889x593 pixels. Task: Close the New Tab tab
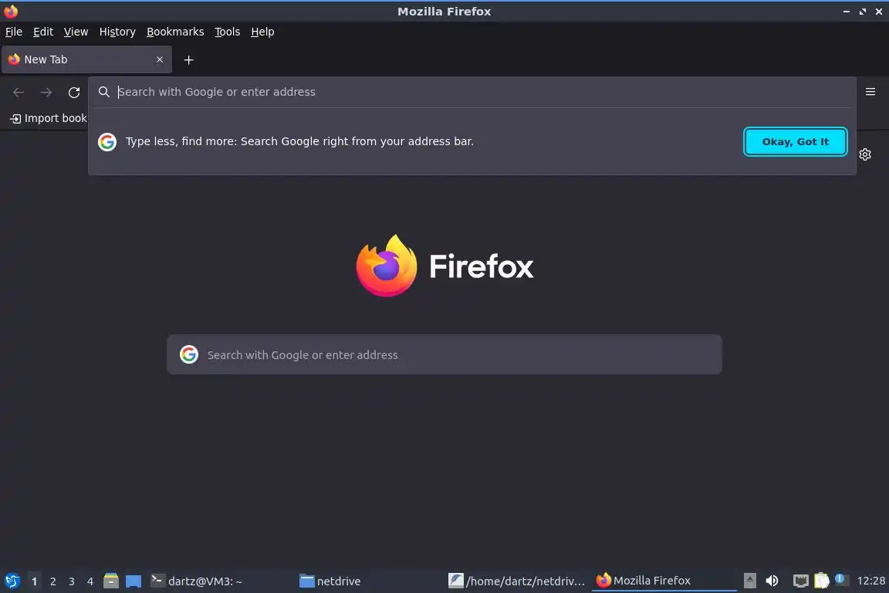(160, 59)
